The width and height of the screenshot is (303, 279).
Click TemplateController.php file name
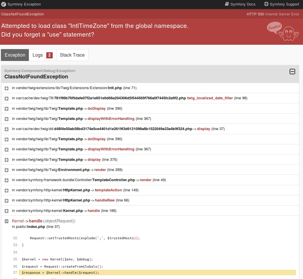114,180
